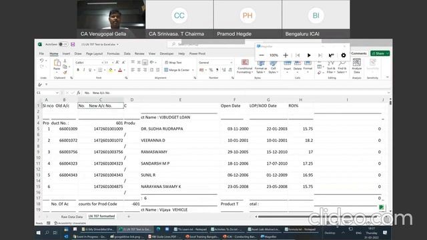Toggle Italic formatting
This screenshot has height=240, width=427.
[x=84, y=70]
